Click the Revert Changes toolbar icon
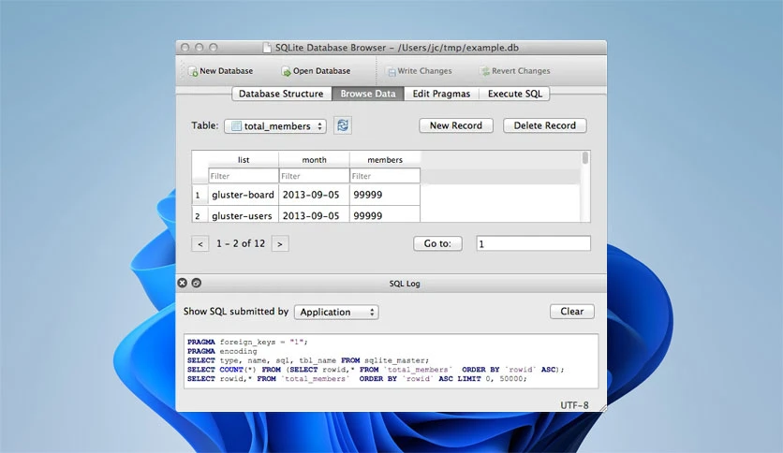The height and width of the screenshot is (453, 783). (x=485, y=71)
